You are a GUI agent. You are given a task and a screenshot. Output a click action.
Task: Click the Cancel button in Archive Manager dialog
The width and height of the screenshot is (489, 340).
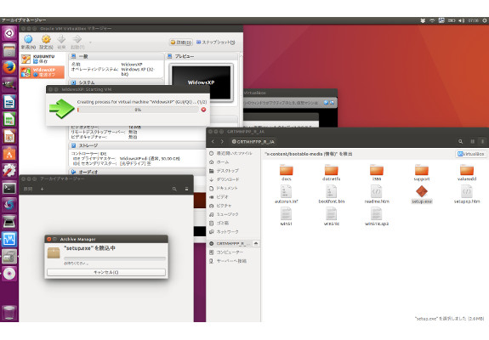tap(106, 272)
